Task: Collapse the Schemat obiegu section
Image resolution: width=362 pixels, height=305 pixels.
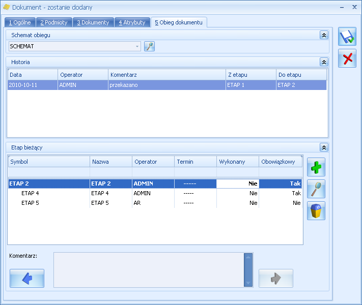Action: [324, 35]
